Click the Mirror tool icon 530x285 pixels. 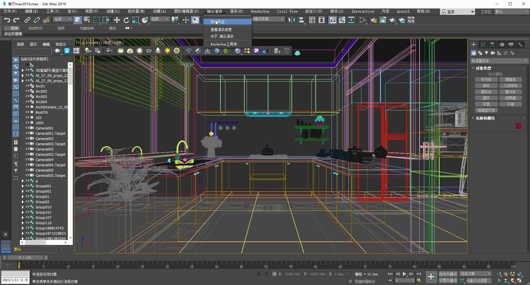tap(291, 20)
